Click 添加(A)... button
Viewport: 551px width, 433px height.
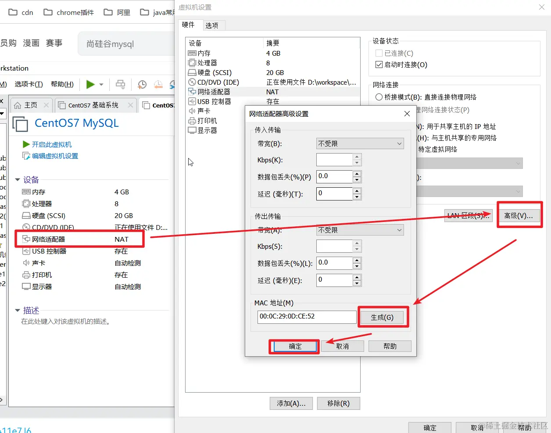click(x=291, y=403)
